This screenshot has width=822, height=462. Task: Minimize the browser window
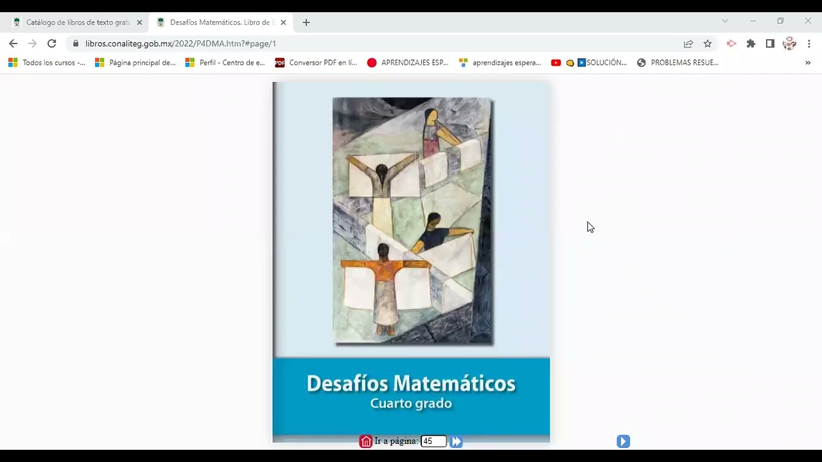[753, 21]
